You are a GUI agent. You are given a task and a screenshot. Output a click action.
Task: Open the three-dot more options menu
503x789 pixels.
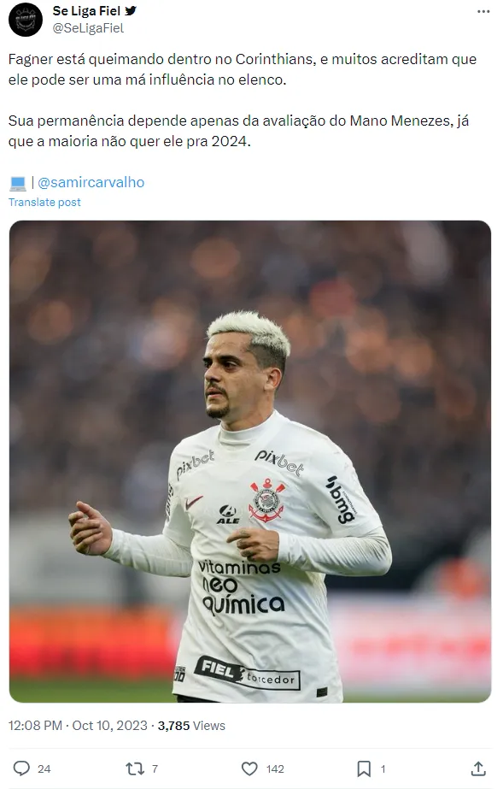pos(483,12)
